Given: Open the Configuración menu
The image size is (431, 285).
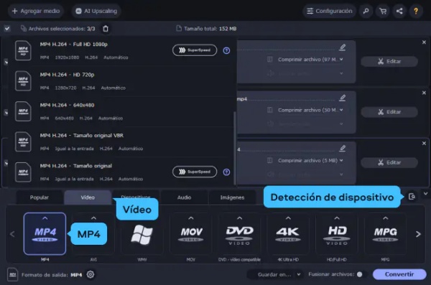Looking at the screenshot, I should [x=329, y=11].
